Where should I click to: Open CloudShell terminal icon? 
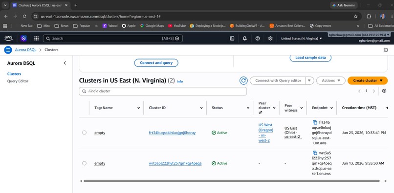[x=232, y=39]
